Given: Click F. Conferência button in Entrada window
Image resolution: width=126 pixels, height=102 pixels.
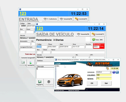Looking at the screenshot, I should tap(50, 19).
